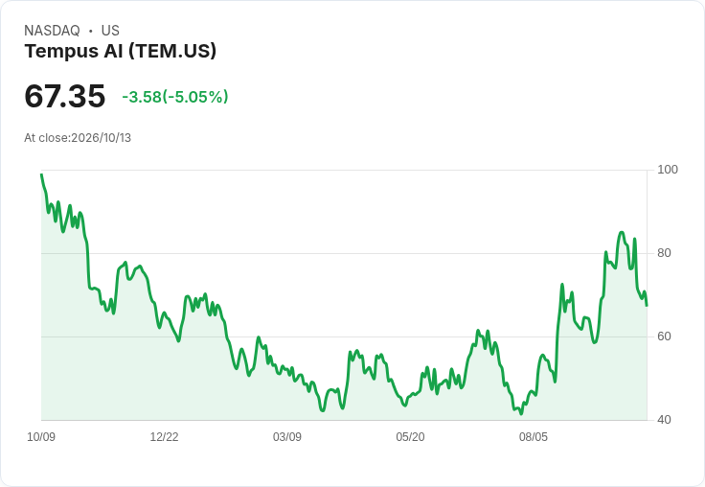Click the 10/09 date label

41,437
